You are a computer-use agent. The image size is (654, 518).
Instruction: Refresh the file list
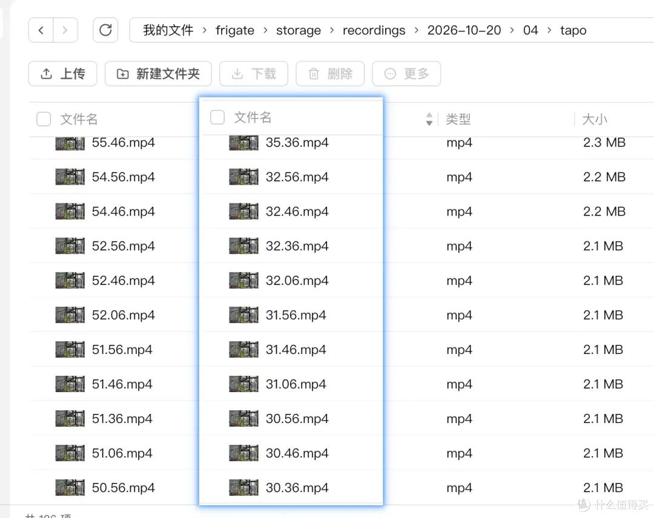coord(105,30)
